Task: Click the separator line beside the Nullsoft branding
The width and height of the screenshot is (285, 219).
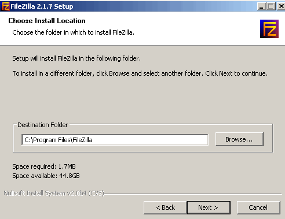Action: 193,194
